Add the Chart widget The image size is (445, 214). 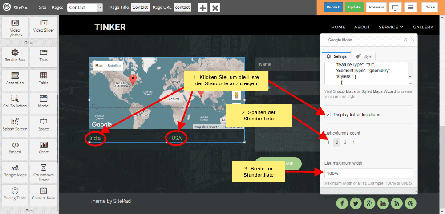coord(44,149)
